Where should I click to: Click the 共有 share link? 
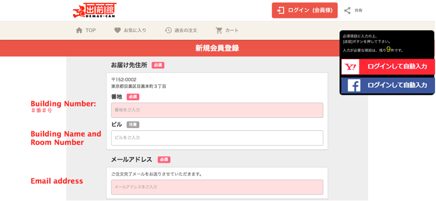point(359,11)
